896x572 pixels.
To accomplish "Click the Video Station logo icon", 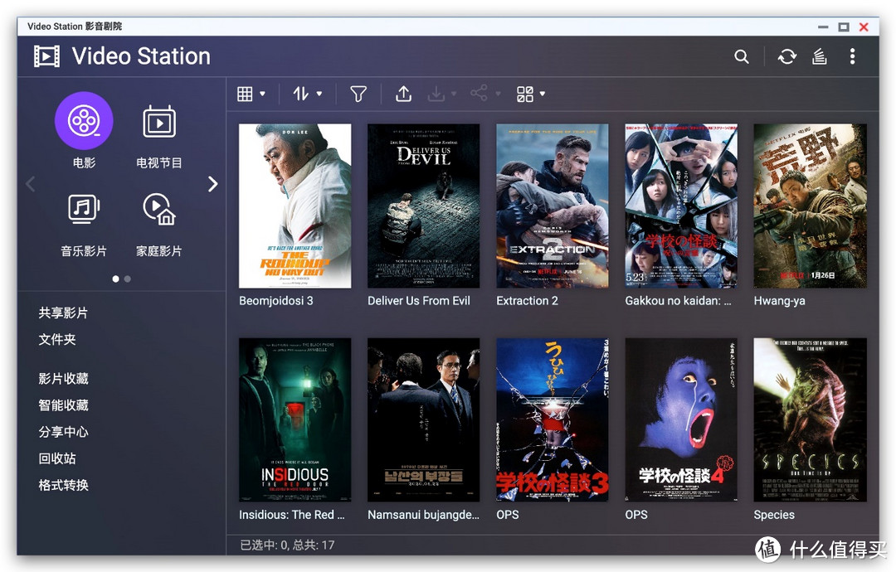I will coord(46,56).
